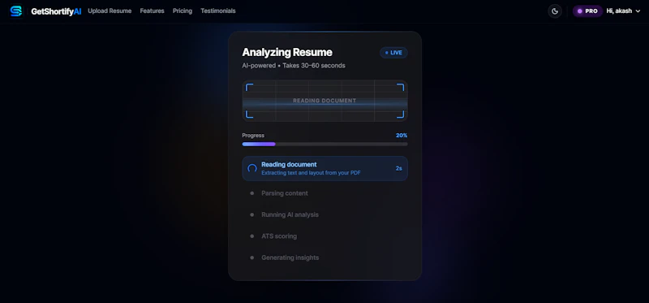Click the bullet beside ATS scoring
Viewport: 649px width, 303px height.
pos(251,236)
